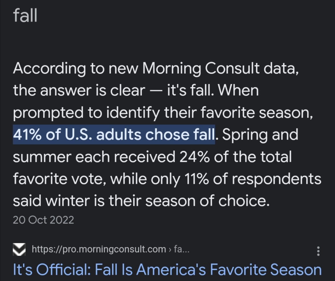
Task: Open the three-dot more options menu
Action: 318,251
